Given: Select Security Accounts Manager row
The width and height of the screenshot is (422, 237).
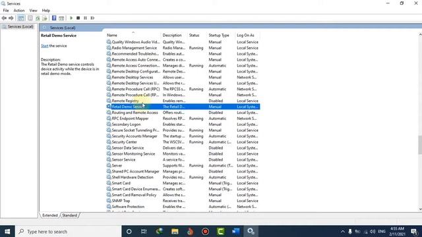Looking at the screenshot, I should (x=183, y=136).
